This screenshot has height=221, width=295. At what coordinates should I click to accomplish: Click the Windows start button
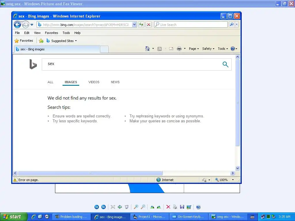[x=14, y=217]
